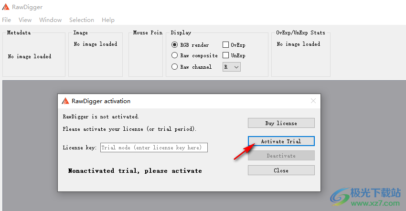
Task: Open the Window menu
Action: (x=51, y=20)
